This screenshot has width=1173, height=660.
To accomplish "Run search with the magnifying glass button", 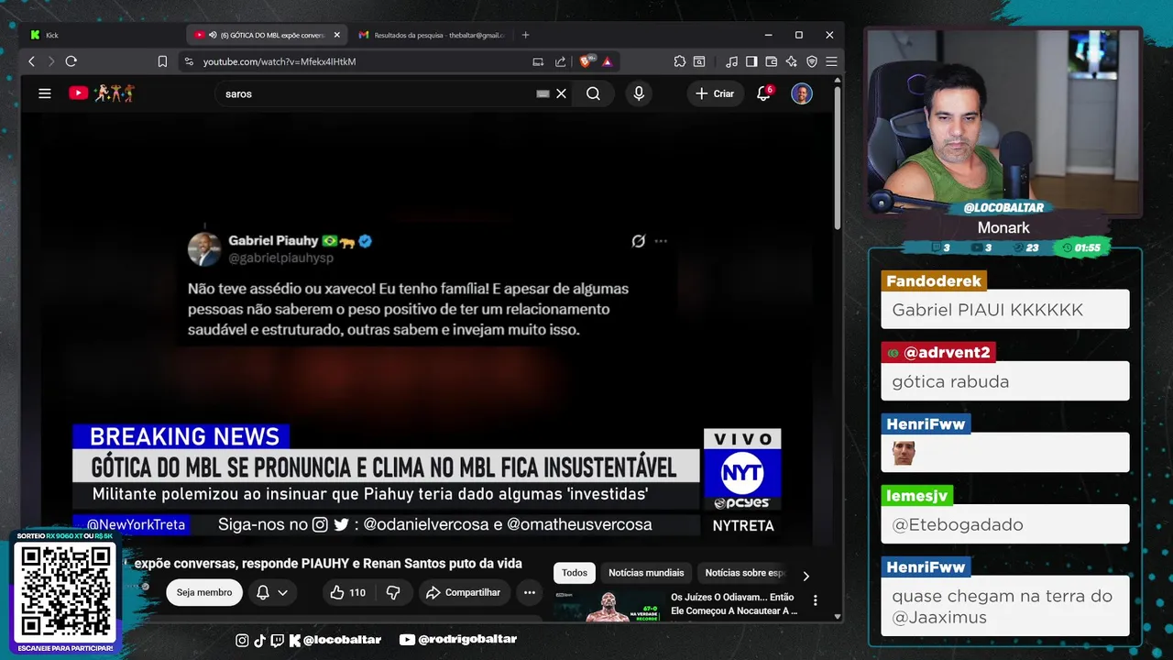I will click(593, 93).
